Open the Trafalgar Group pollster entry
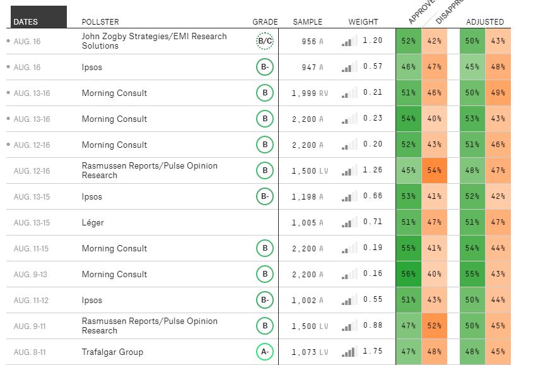 [112, 352]
